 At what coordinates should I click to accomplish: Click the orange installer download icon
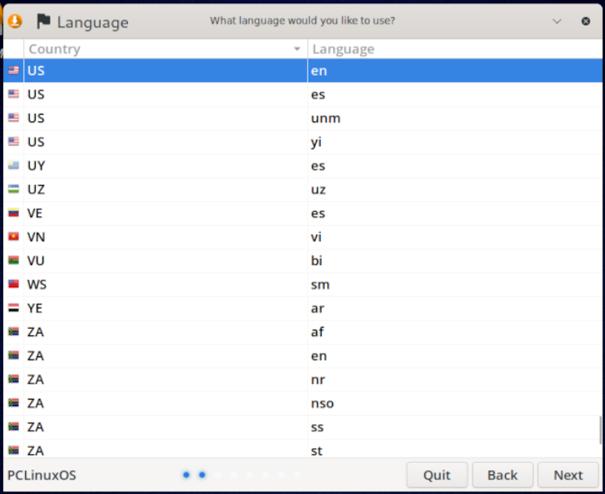coord(15,21)
